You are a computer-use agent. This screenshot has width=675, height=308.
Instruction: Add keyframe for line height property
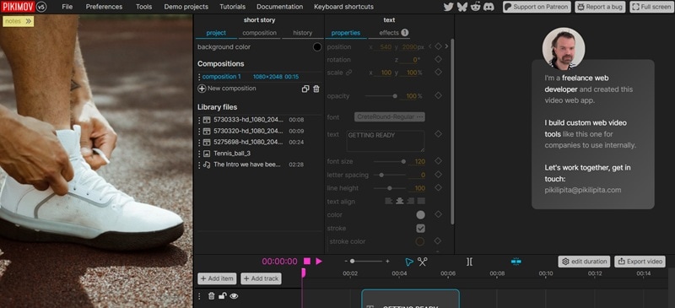pos(438,187)
